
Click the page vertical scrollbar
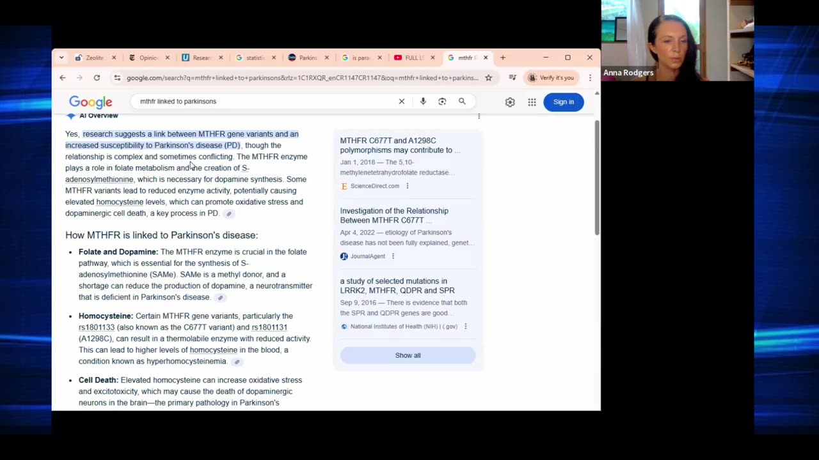[597, 179]
